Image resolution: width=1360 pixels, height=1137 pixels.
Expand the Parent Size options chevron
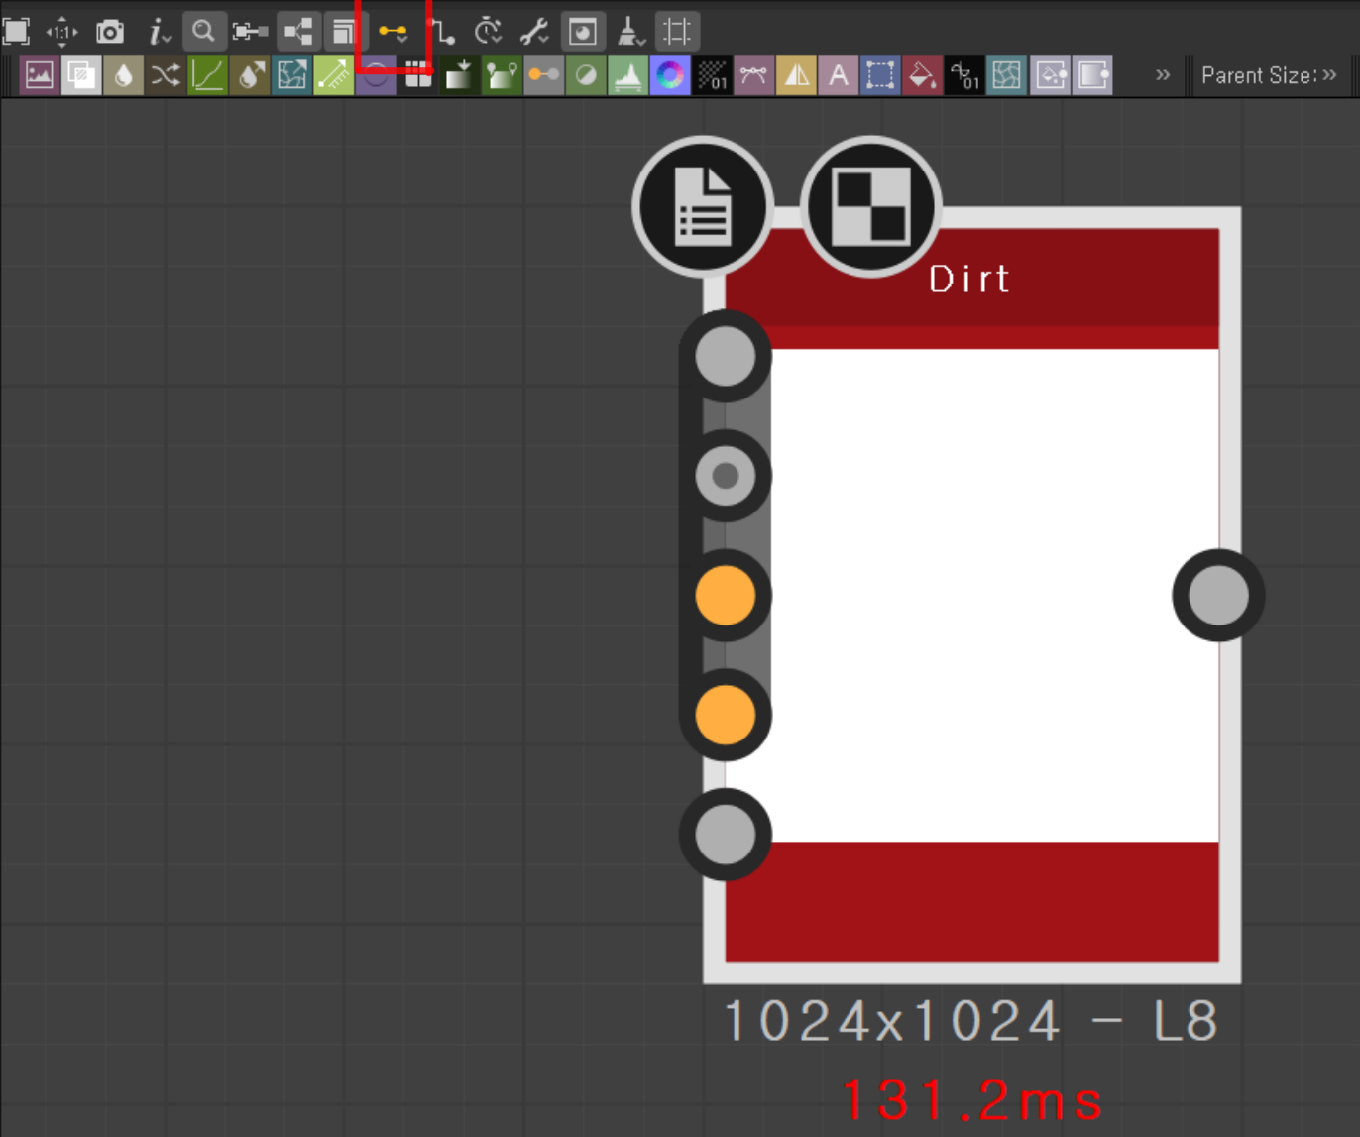[x=1329, y=75]
